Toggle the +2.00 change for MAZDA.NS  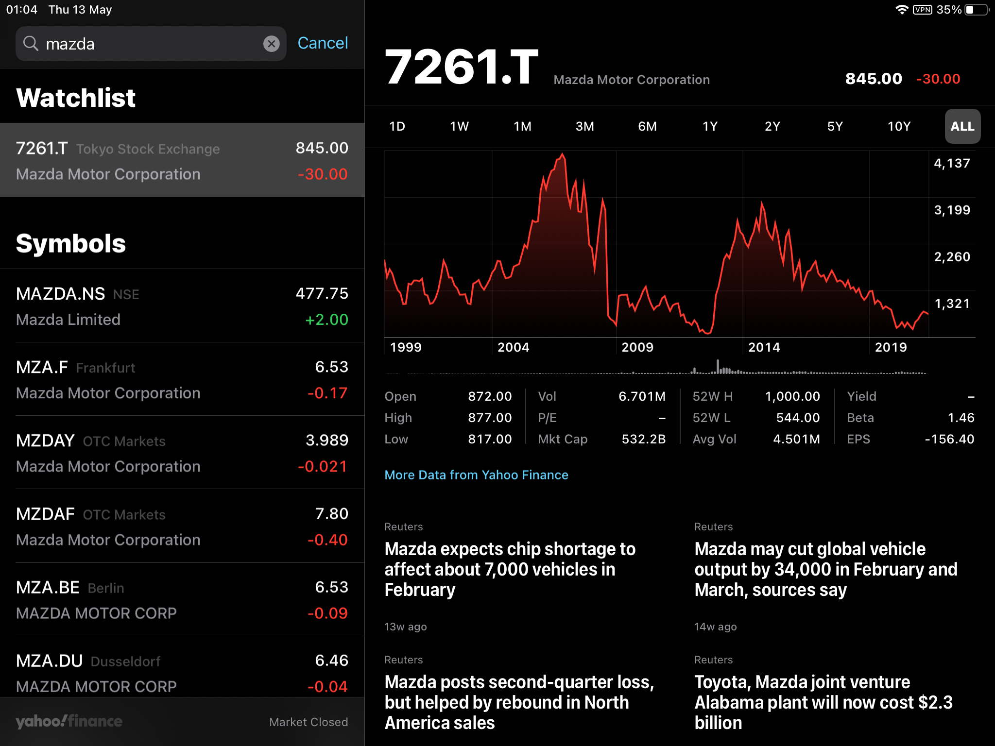(326, 320)
